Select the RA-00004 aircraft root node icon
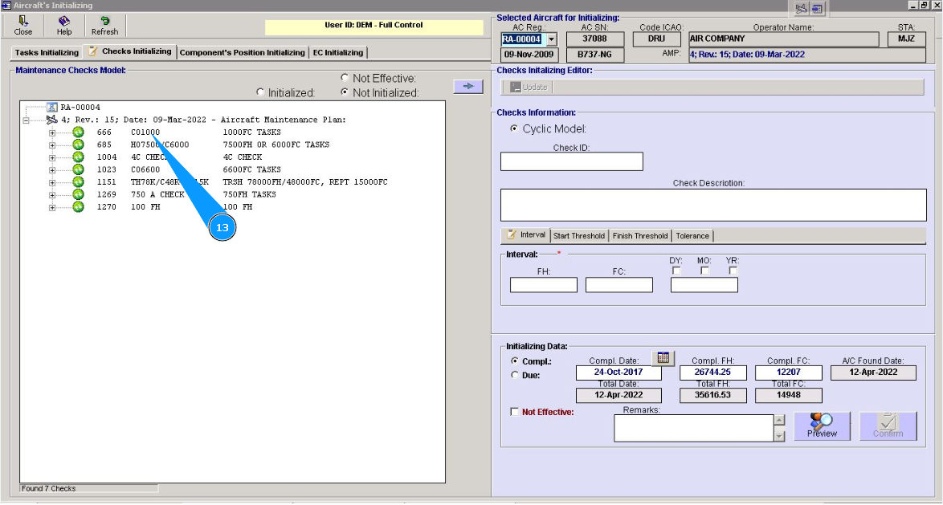This screenshot has height=505, width=943. tap(52, 108)
